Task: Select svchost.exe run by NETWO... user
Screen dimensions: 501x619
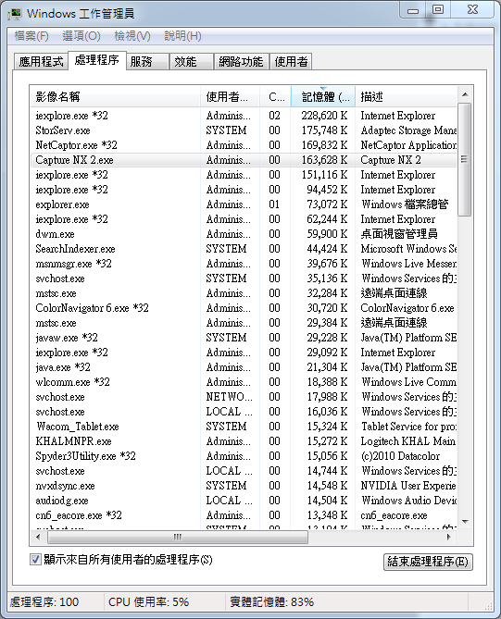Action: [x=244, y=397]
